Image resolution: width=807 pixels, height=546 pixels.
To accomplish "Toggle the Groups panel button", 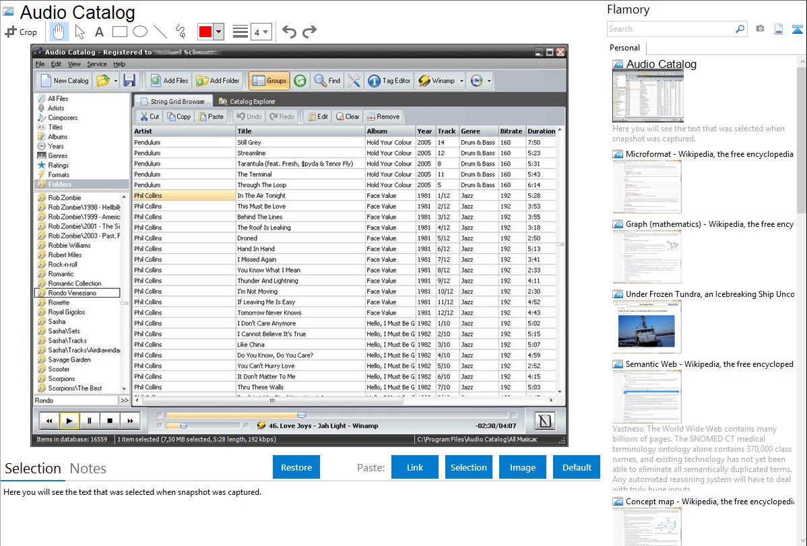I will pos(269,81).
